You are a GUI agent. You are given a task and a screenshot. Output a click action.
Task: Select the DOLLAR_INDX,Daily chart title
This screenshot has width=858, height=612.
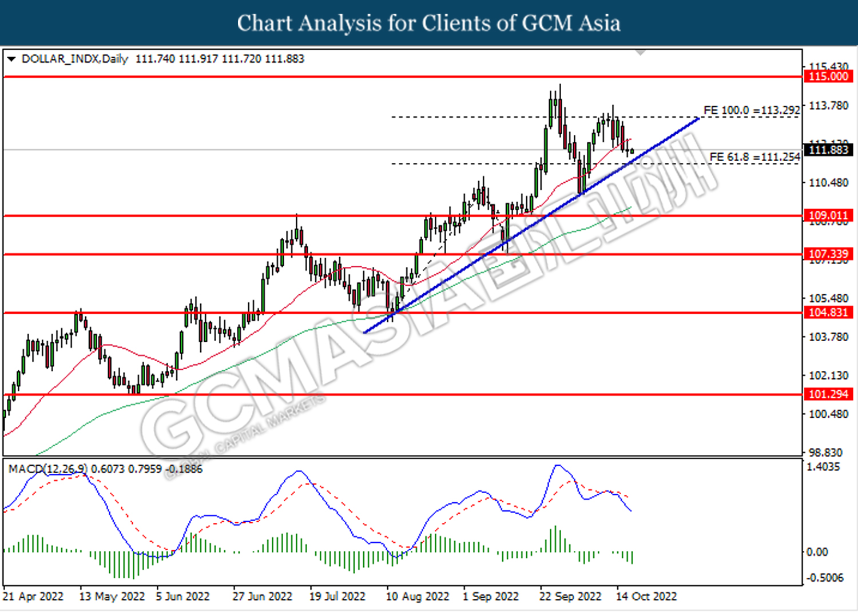point(75,59)
